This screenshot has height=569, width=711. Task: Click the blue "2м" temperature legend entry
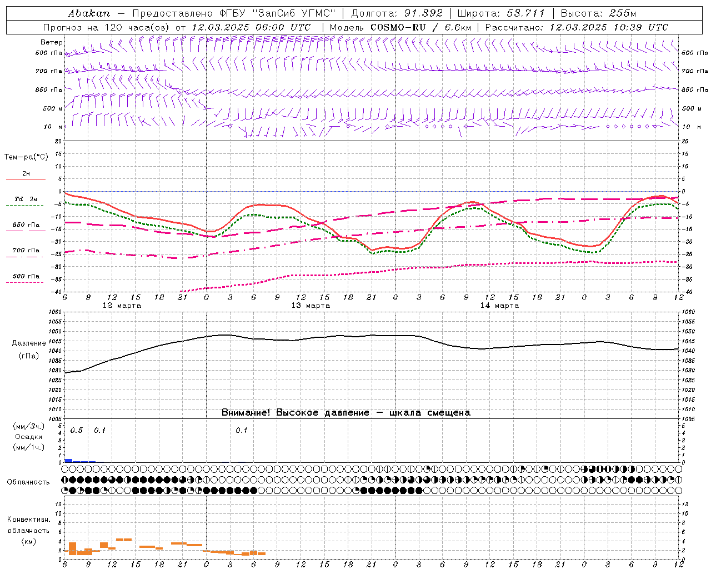tap(26, 174)
